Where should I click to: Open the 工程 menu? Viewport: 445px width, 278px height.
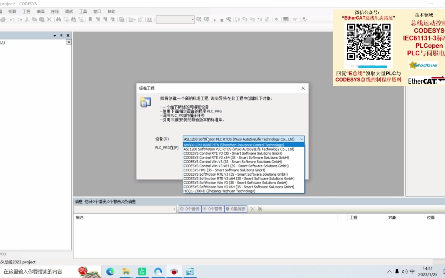coord(26,11)
